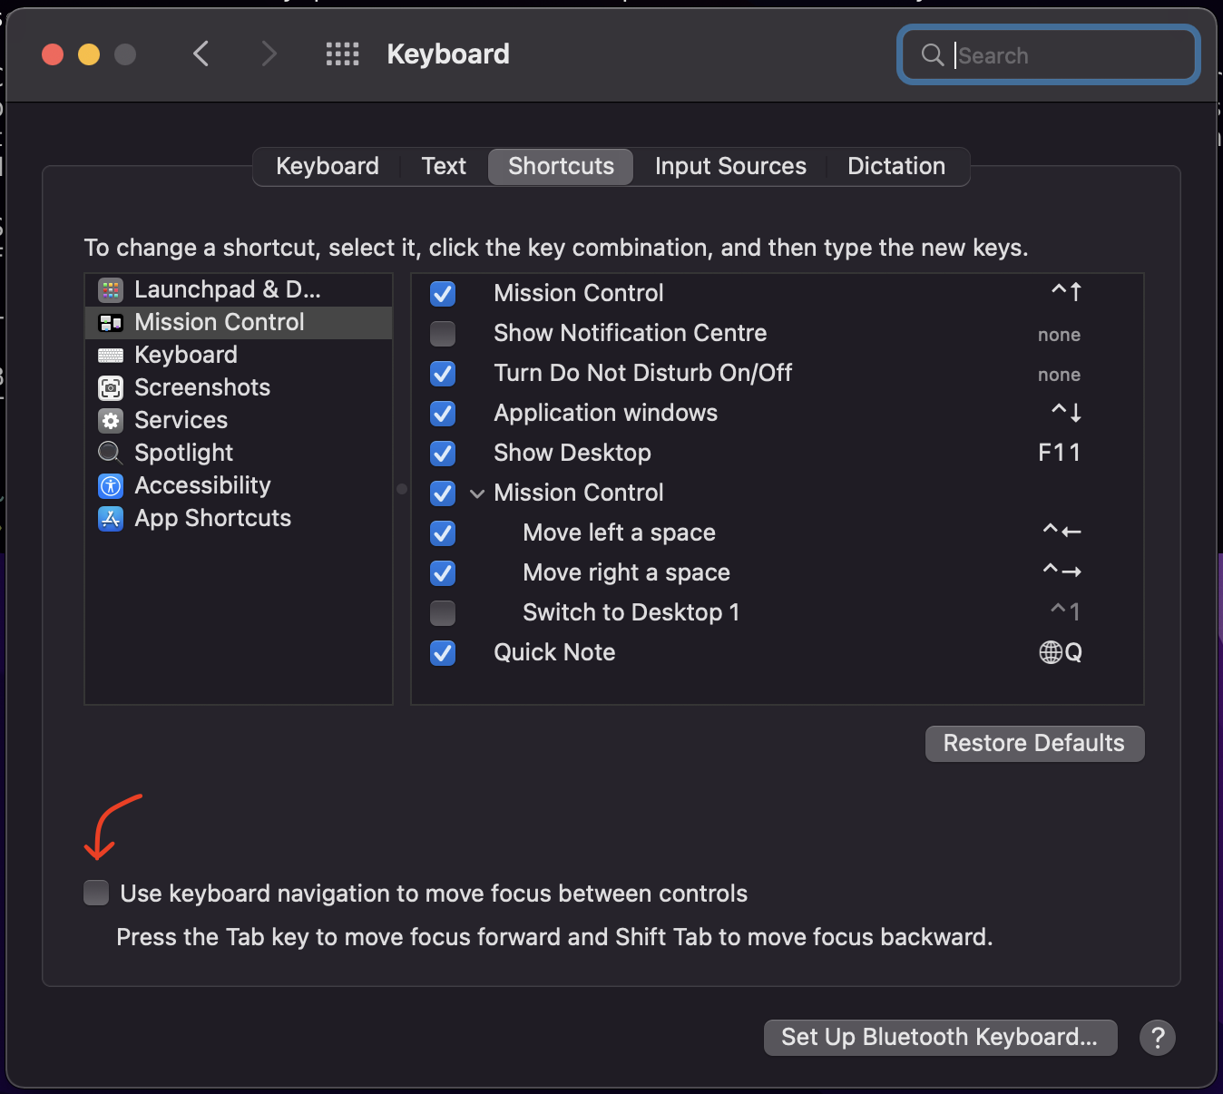
Task: Switch to the Keyboard tab
Action: click(x=328, y=167)
